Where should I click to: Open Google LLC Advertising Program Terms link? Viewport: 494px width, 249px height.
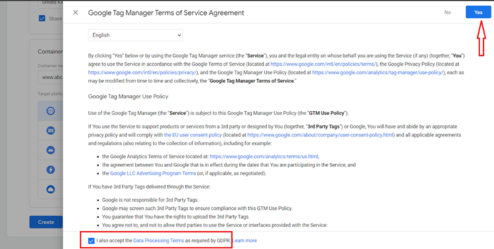click(153, 174)
